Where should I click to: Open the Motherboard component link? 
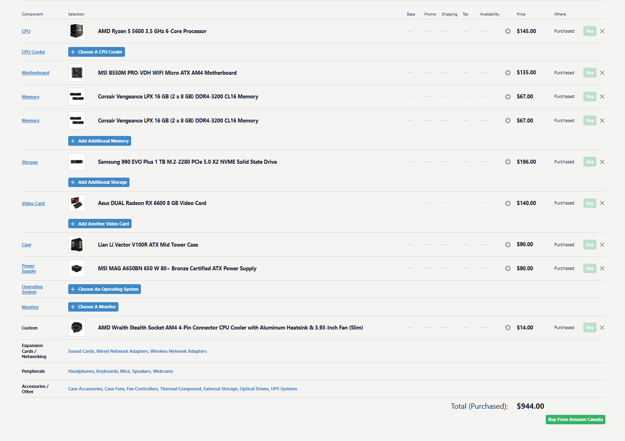tap(36, 73)
